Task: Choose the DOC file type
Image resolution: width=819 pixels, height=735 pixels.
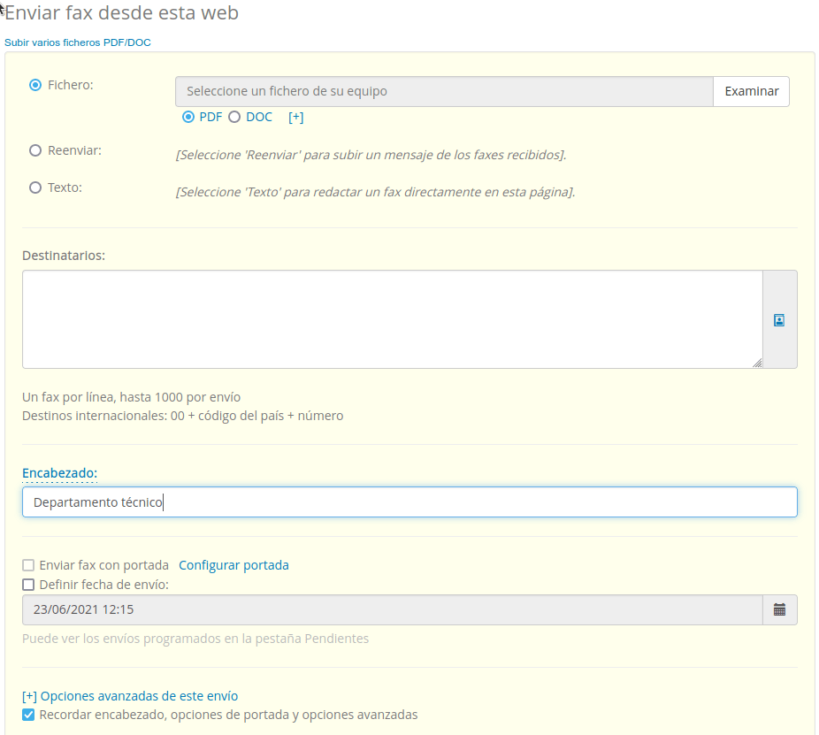Action: tap(234, 117)
